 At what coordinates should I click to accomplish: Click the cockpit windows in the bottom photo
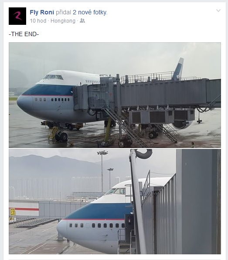click(116, 191)
